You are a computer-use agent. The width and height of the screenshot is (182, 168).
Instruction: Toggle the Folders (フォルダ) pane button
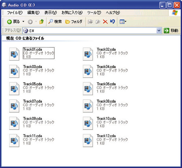pyautogui.click(x=73, y=22)
